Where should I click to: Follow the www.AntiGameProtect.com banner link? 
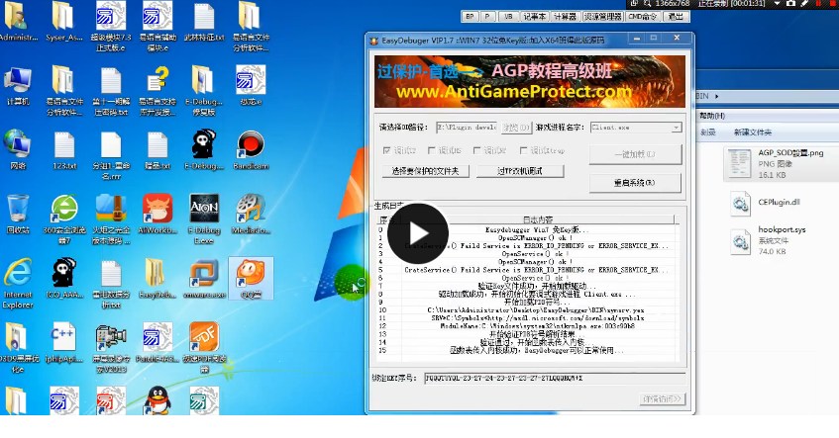pos(514,92)
